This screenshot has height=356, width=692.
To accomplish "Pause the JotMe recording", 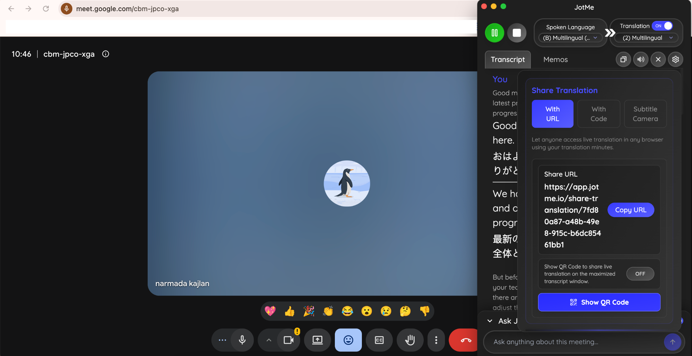I will pos(494,33).
